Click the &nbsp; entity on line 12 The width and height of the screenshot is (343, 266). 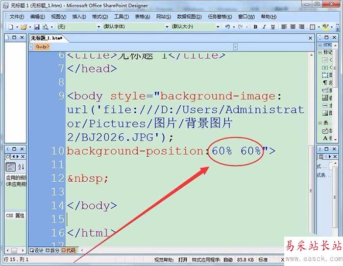pos(88,179)
